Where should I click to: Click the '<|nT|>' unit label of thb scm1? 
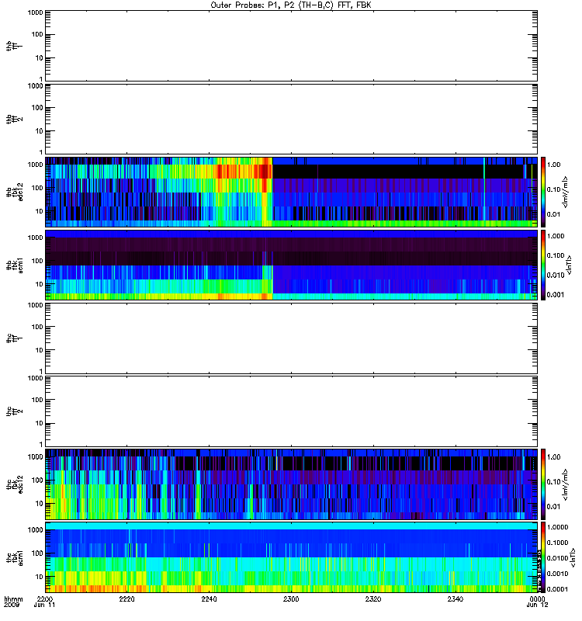point(569,265)
